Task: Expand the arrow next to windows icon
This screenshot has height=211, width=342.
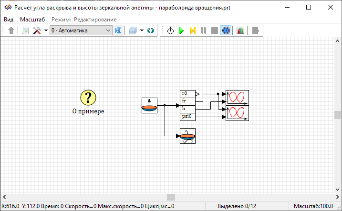Action: click(x=142, y=30)
